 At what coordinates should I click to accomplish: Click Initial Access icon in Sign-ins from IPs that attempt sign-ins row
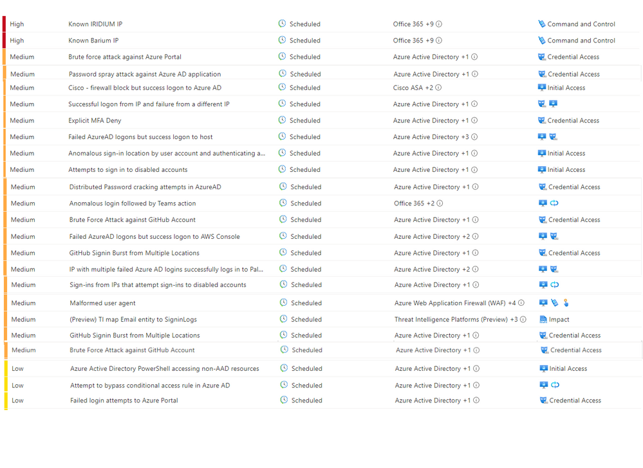click(543, 285)
